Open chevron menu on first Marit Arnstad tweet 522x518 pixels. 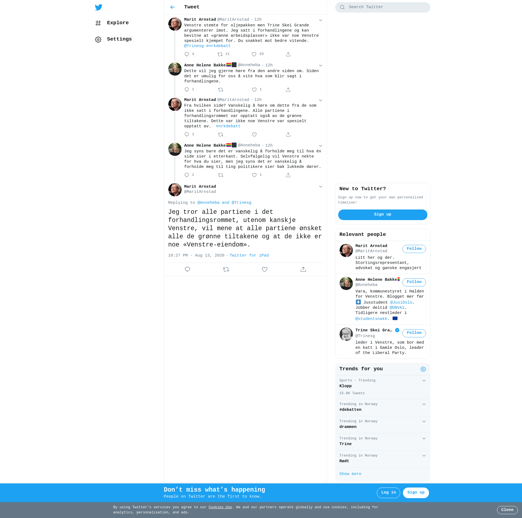[321, 20]
